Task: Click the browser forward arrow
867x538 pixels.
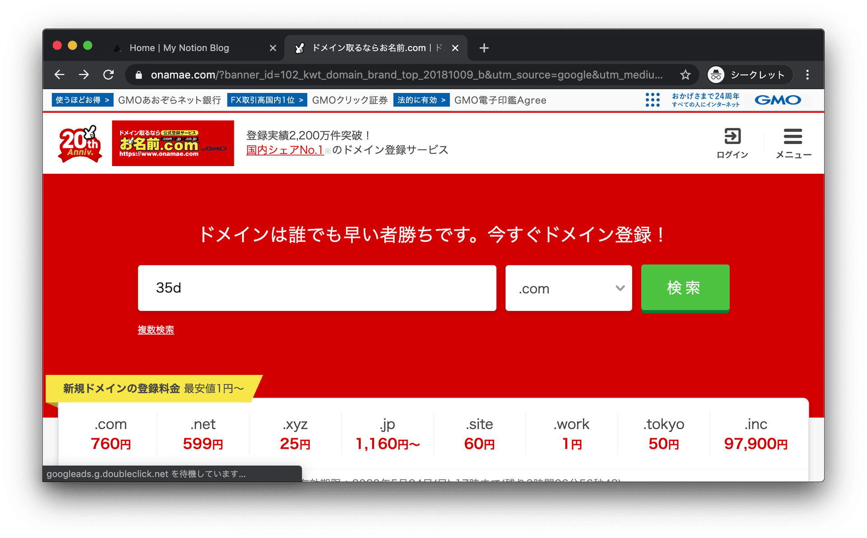Action: point(84,74)
